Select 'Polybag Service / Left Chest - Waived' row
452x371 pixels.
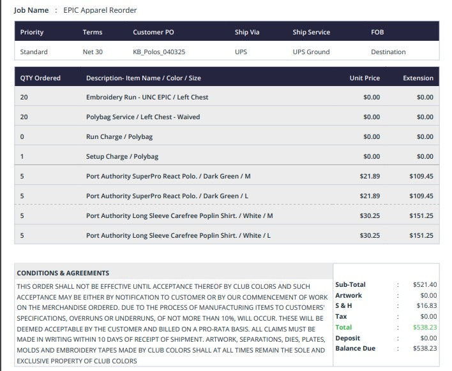pyautogui.click(x=227, y=117)
